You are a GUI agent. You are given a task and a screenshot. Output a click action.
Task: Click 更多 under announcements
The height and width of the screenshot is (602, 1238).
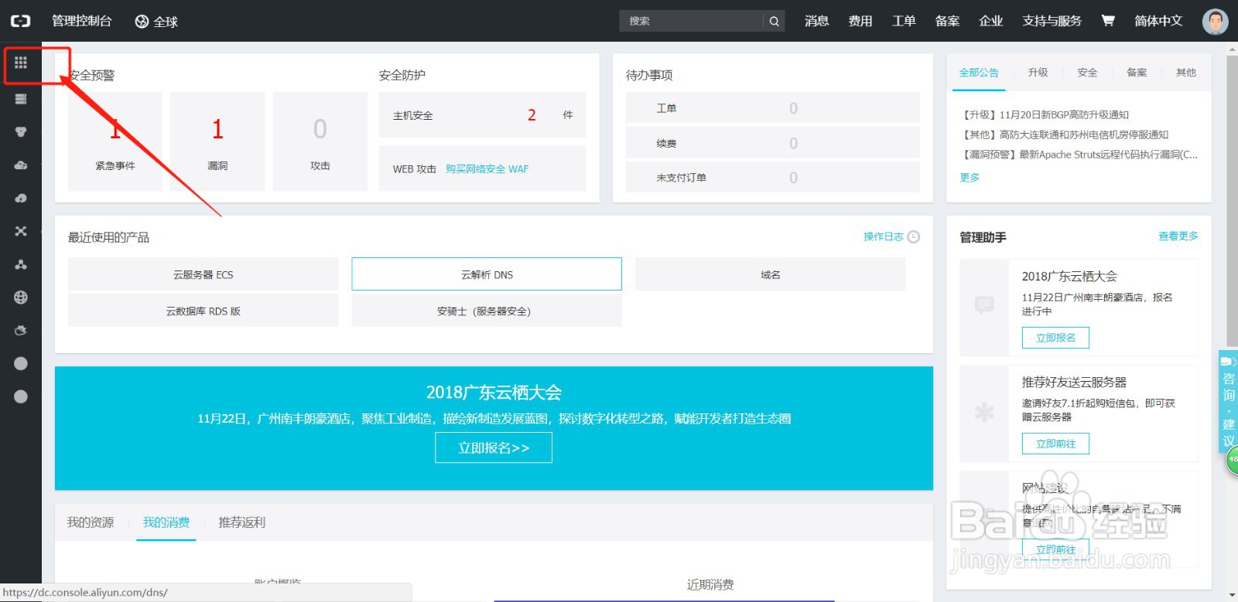970,177
